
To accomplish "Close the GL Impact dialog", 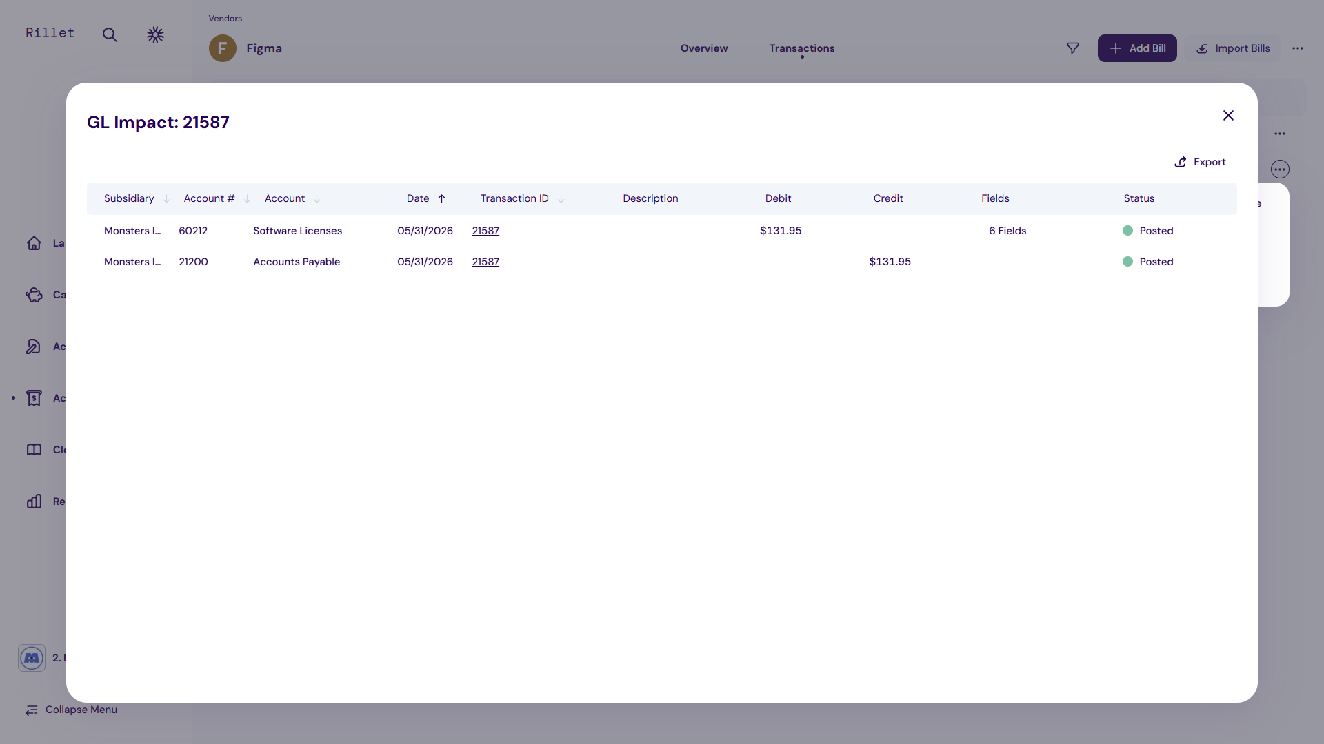I will (1228, 116).
